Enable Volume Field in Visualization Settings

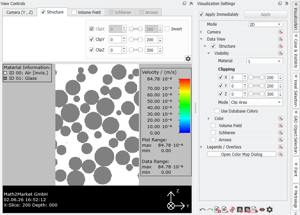point(213,126)
